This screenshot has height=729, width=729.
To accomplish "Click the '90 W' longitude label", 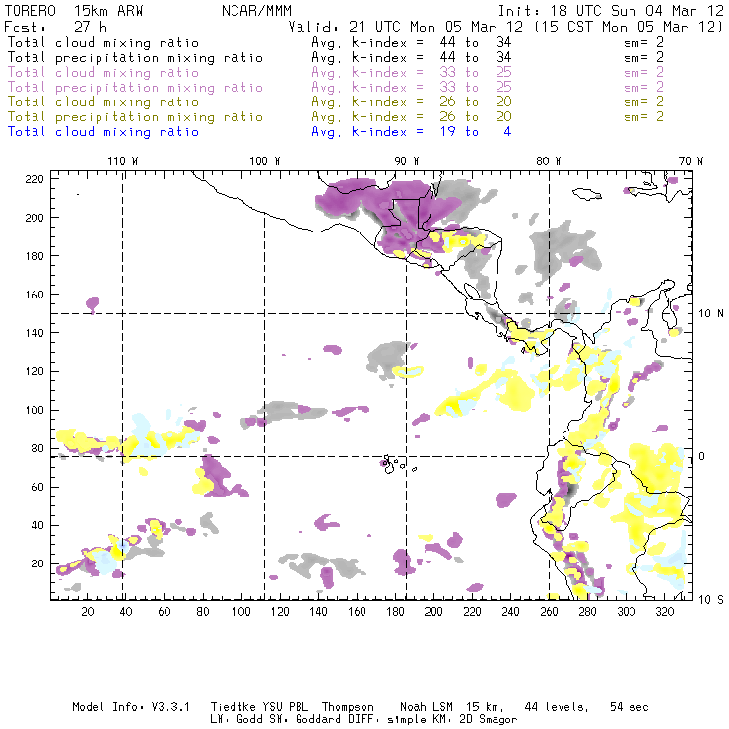I will pyautogui.click(x=407, y=161).
